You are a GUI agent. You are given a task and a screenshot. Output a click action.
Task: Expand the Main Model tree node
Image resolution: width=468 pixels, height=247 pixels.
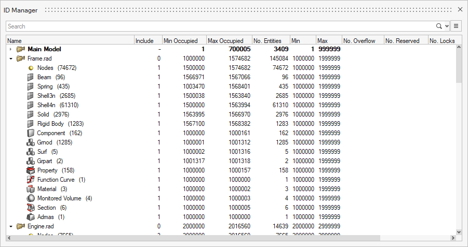(x=10, y=49)
